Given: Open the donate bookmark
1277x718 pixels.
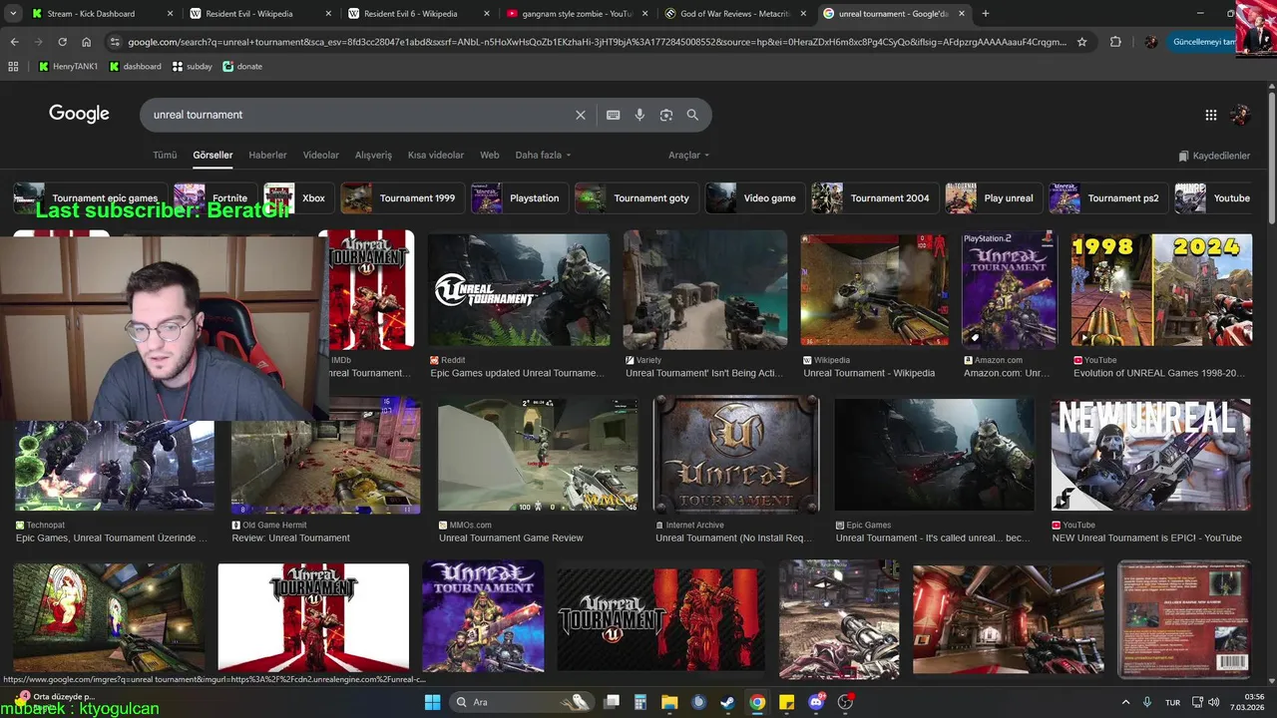Looking at the screenshot, I should 242,66.
